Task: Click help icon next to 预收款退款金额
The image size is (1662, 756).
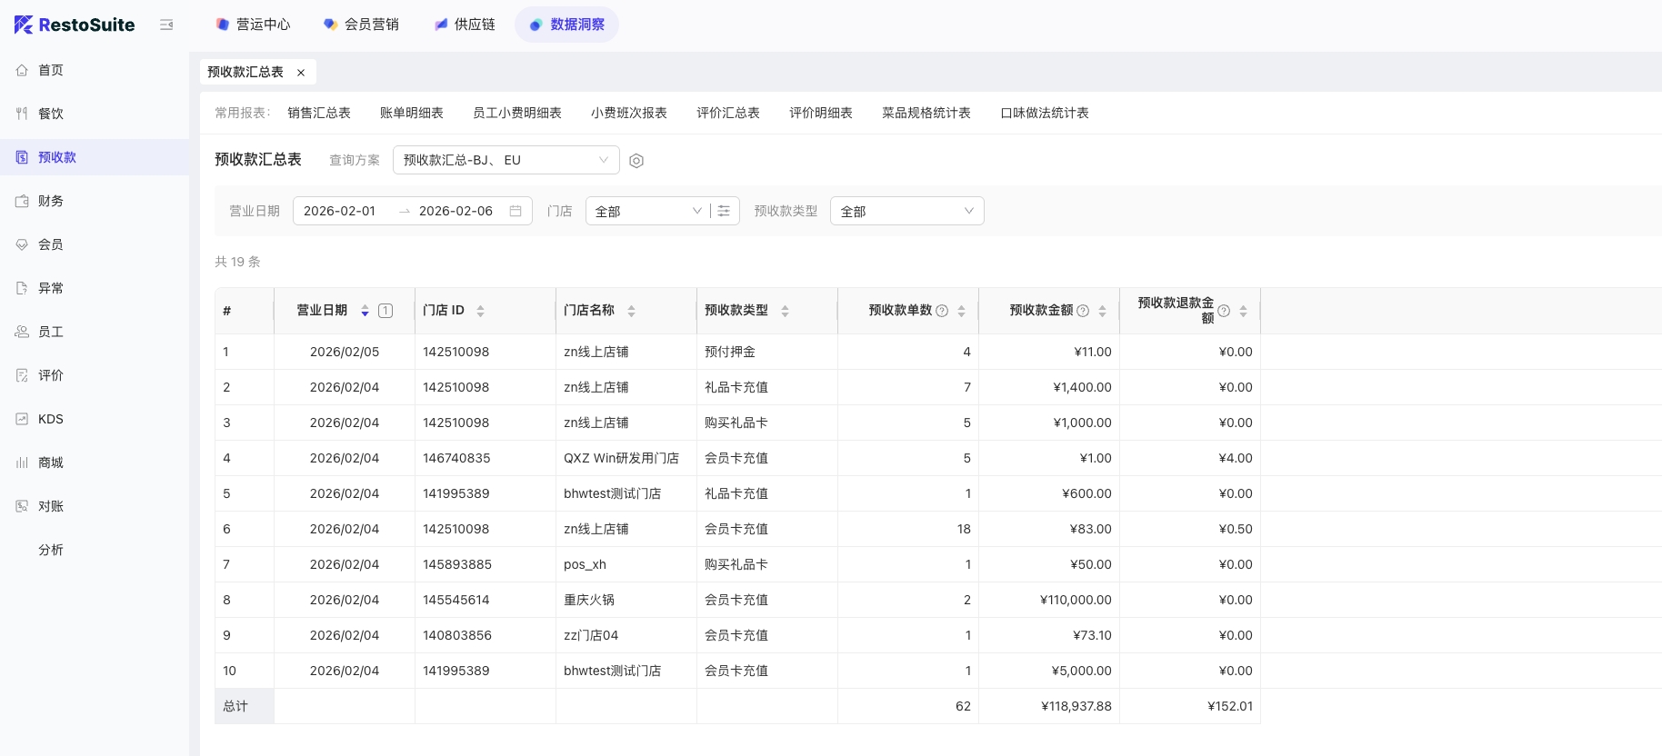Action: (1224, 311)
